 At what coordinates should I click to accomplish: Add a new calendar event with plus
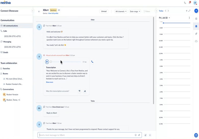[x=186, y=11]
